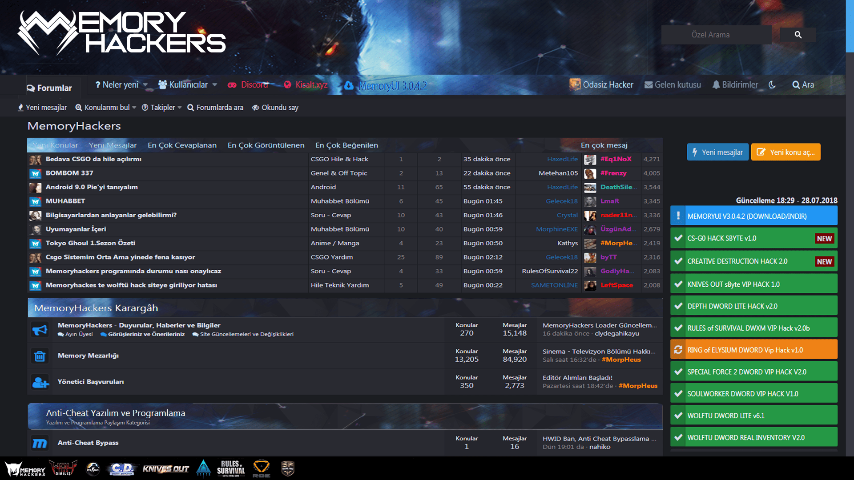Open Görüşleriniz ve Önerileriniz subforum

(x=143, y=334)
